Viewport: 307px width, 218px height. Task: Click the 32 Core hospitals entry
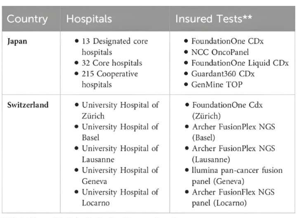[112, 63]
